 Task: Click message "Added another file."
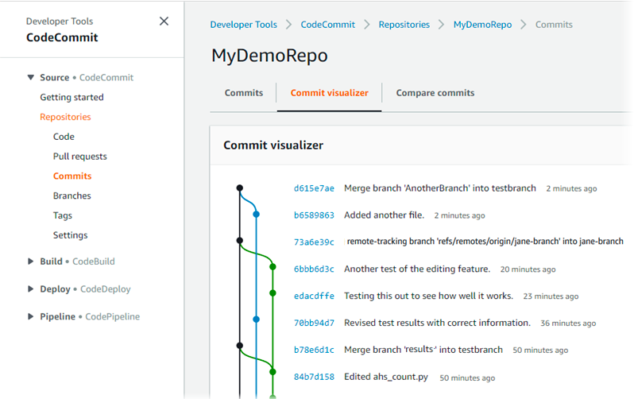pos(384,215)
